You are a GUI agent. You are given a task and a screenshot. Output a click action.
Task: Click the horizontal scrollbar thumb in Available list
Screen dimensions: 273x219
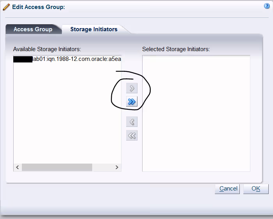click(57, 167)
